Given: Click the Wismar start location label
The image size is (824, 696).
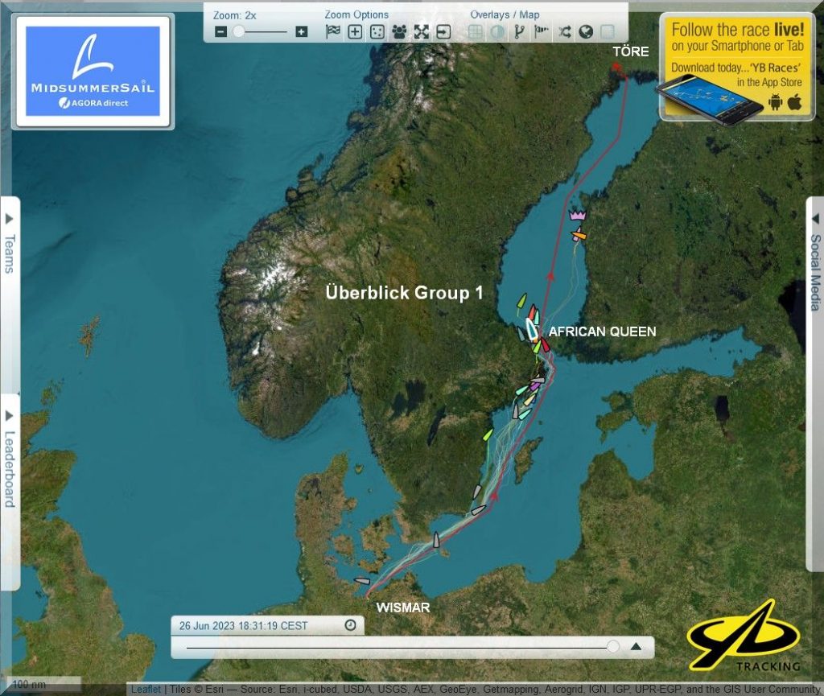Looking at the screenshot, I should [x=403, y=607].
